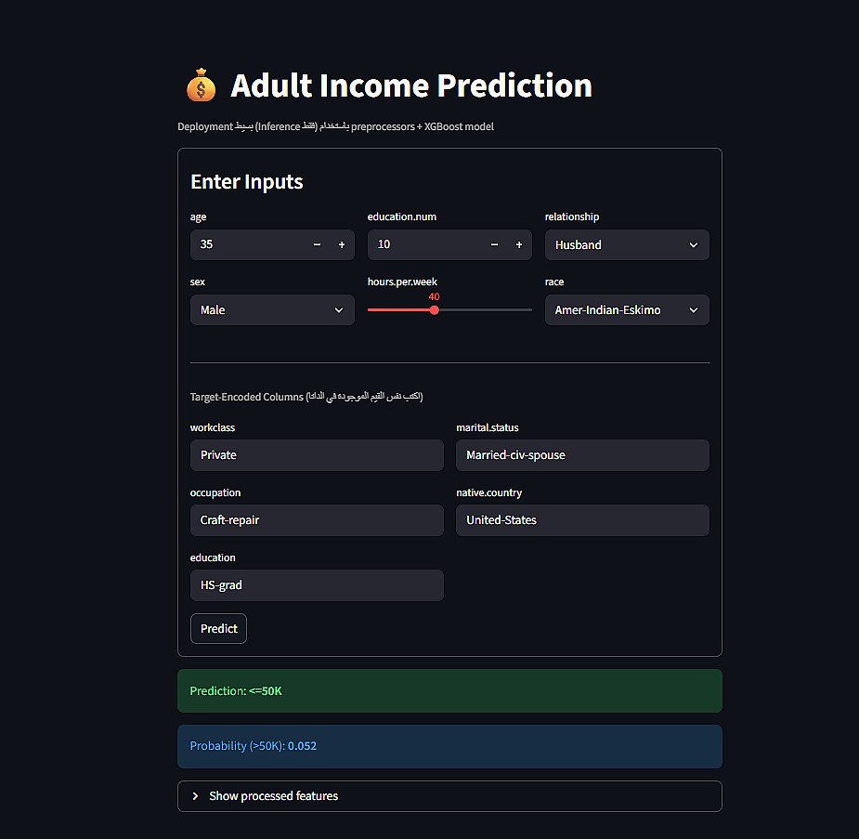This screenshot has height=839, width=859.
Task: Increase education.num with plus icon
Action: pos(519,245)
